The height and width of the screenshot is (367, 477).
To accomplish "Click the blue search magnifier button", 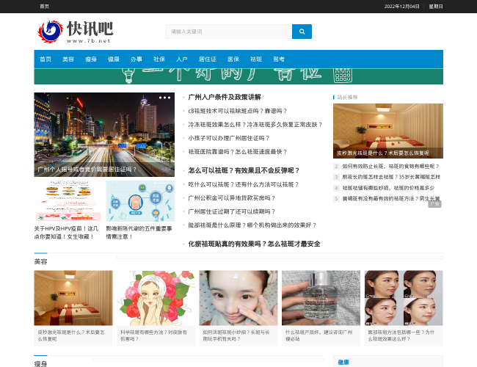I will 302,32.
